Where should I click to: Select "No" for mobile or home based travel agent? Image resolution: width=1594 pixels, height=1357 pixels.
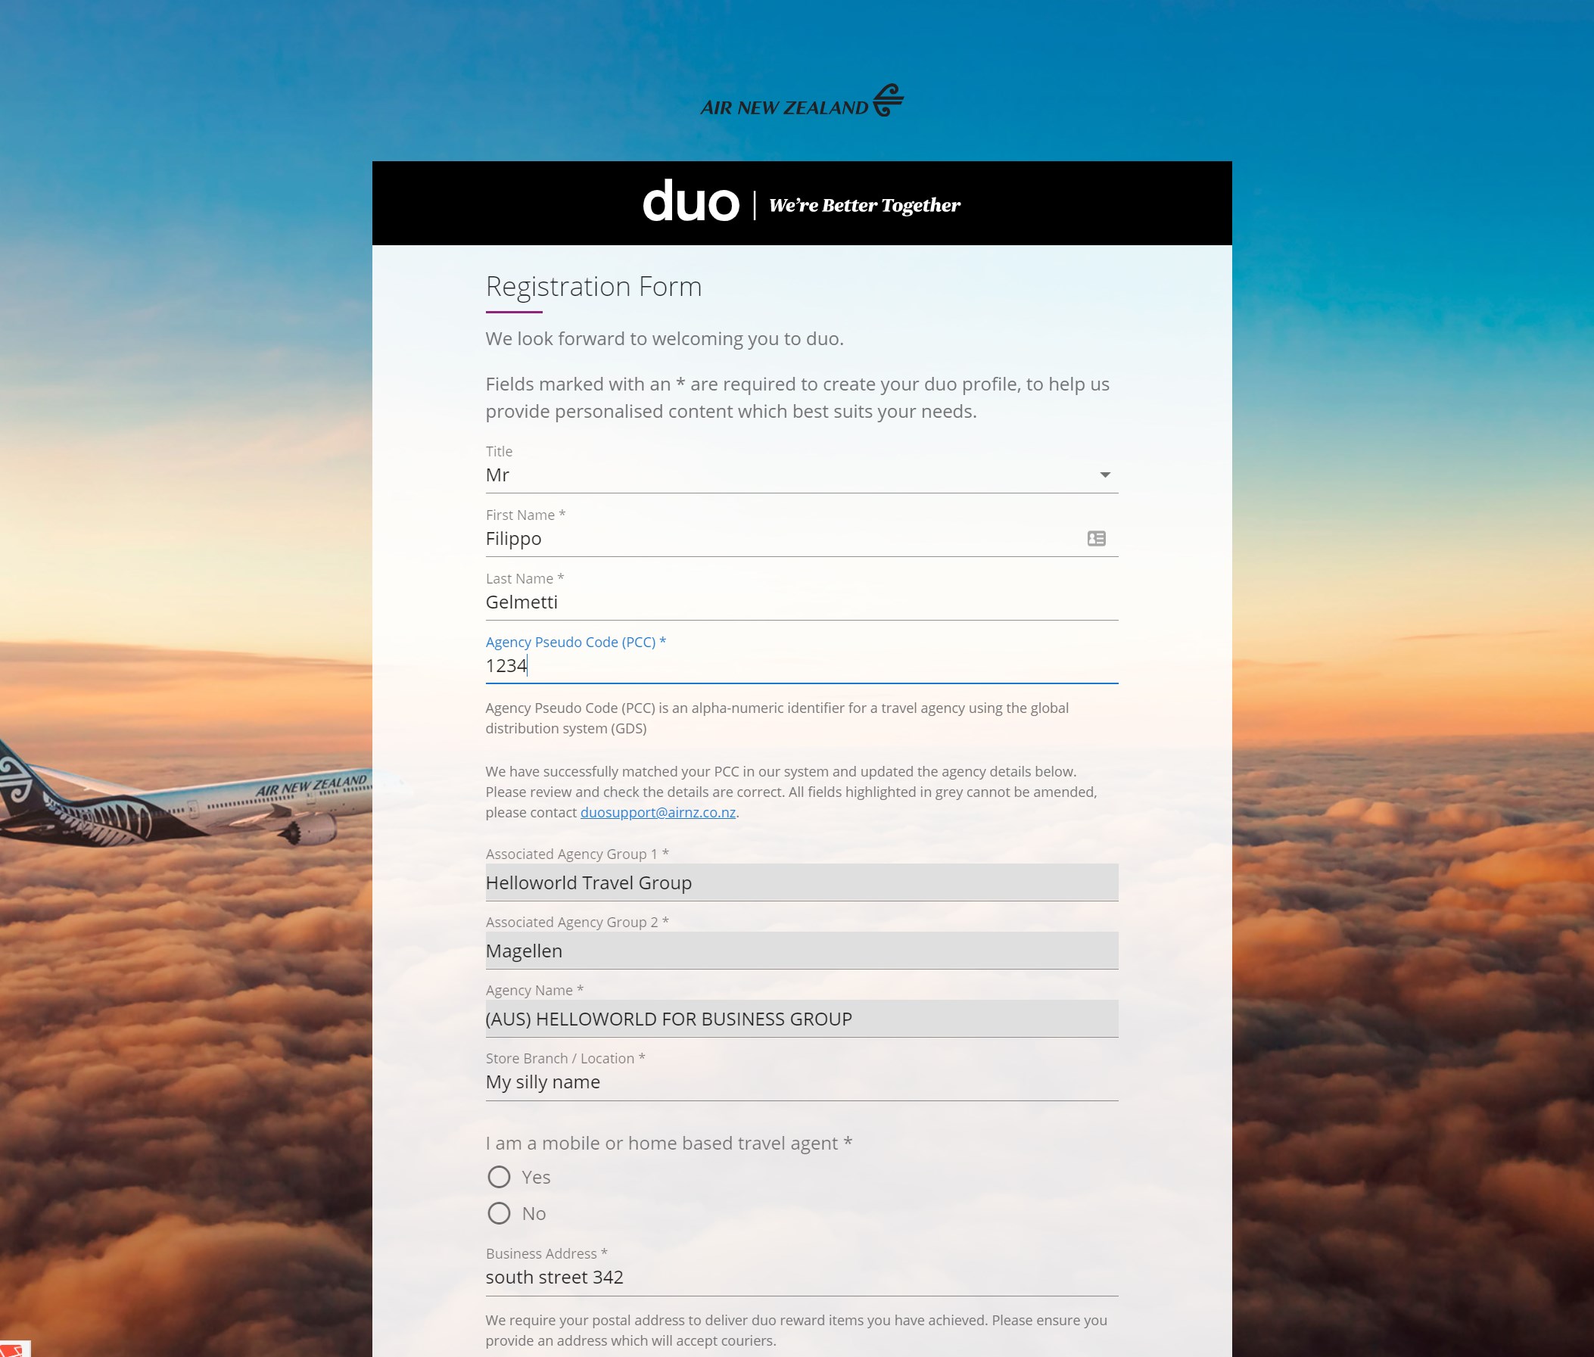(500, 1213)
